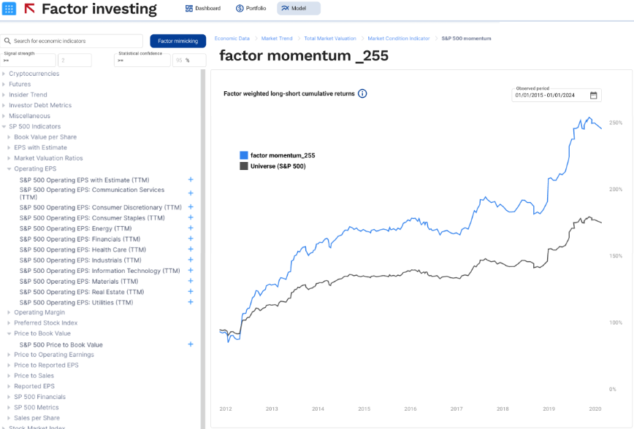Expand the Cryptocurrencies category
The width and height of the screenshot is (634, 429).
coord(4,74)
